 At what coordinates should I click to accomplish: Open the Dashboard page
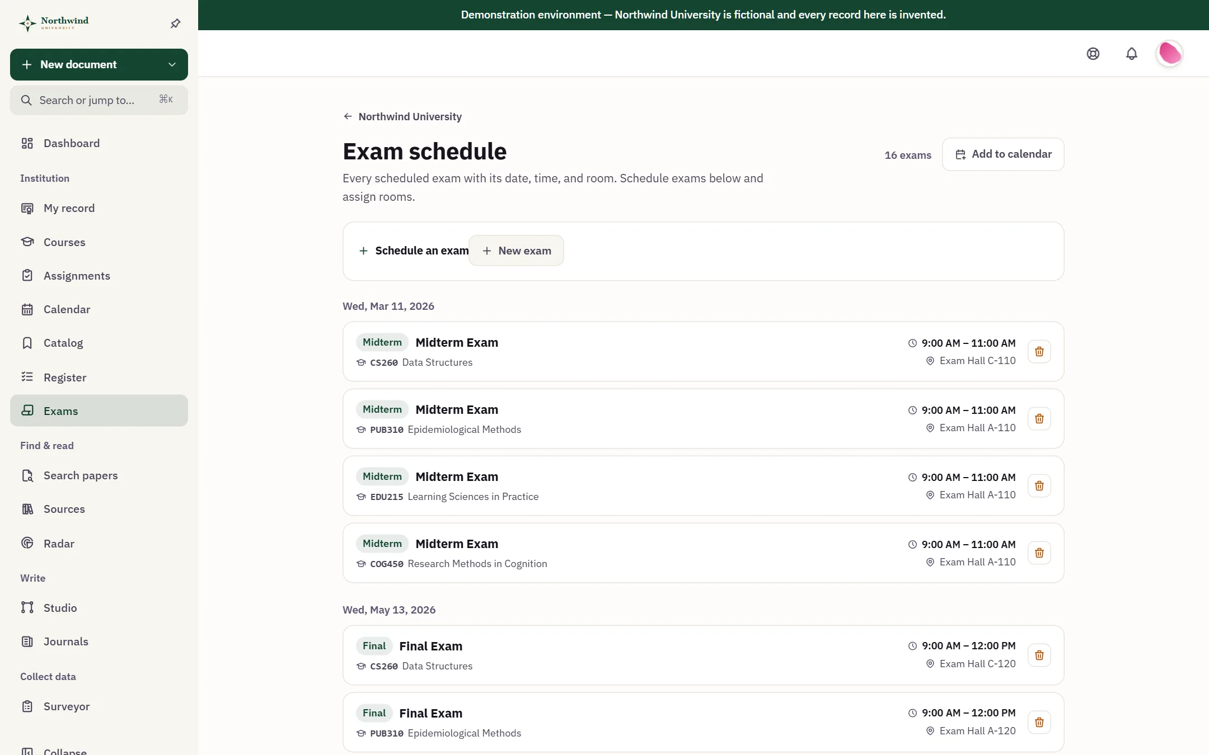click(99, 143)
